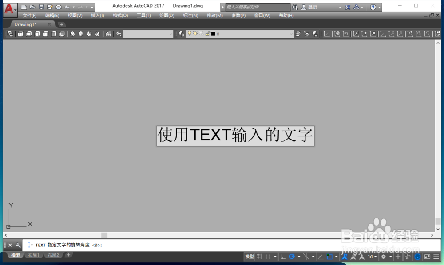Open the 插入(I) menu
The image size is (444, 265).
(97, 16)
